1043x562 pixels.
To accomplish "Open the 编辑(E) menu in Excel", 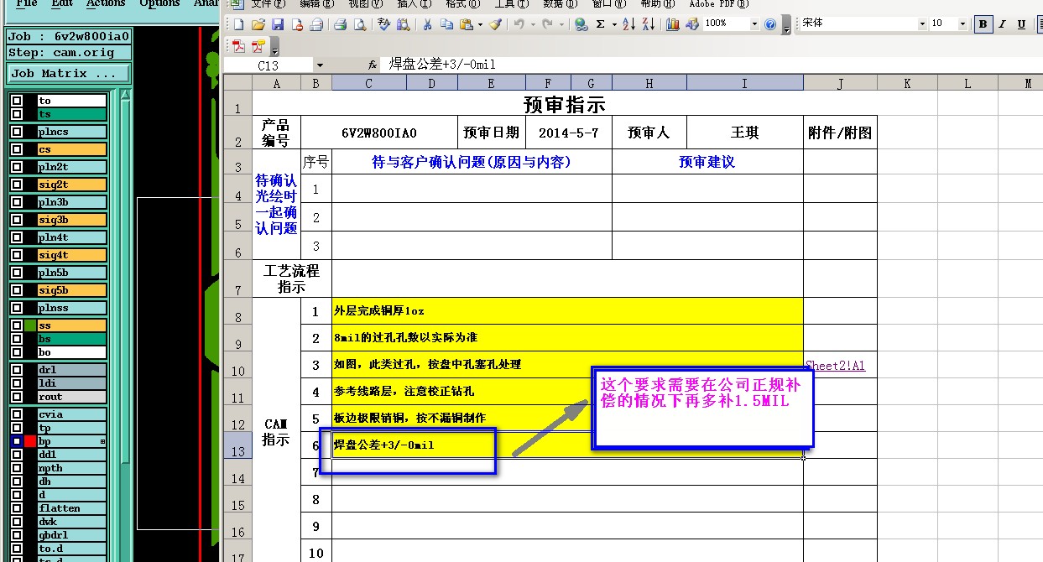I will point(316,4).
